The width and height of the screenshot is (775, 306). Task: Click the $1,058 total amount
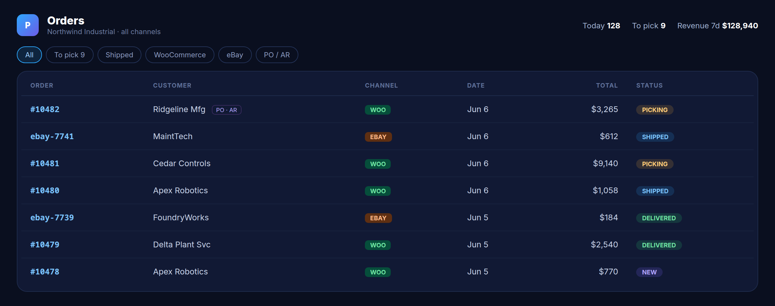tap(605, 191)
